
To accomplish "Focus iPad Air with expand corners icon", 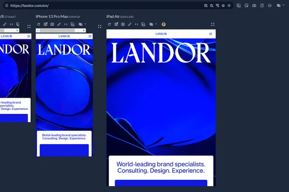I will 213,24.
